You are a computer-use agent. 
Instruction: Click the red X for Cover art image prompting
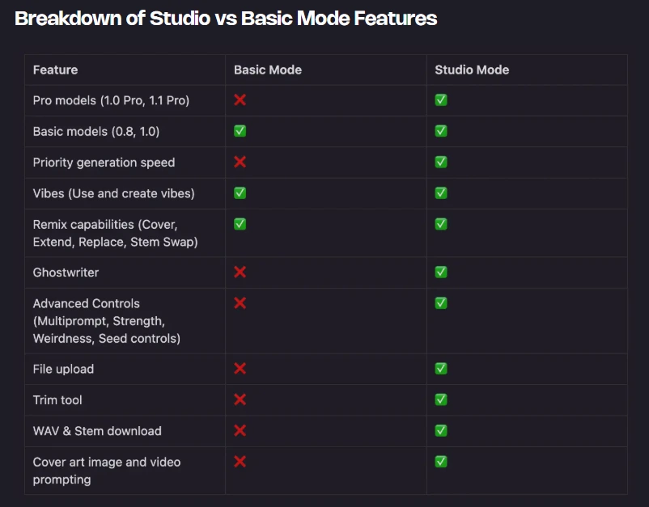click(240, 462)
